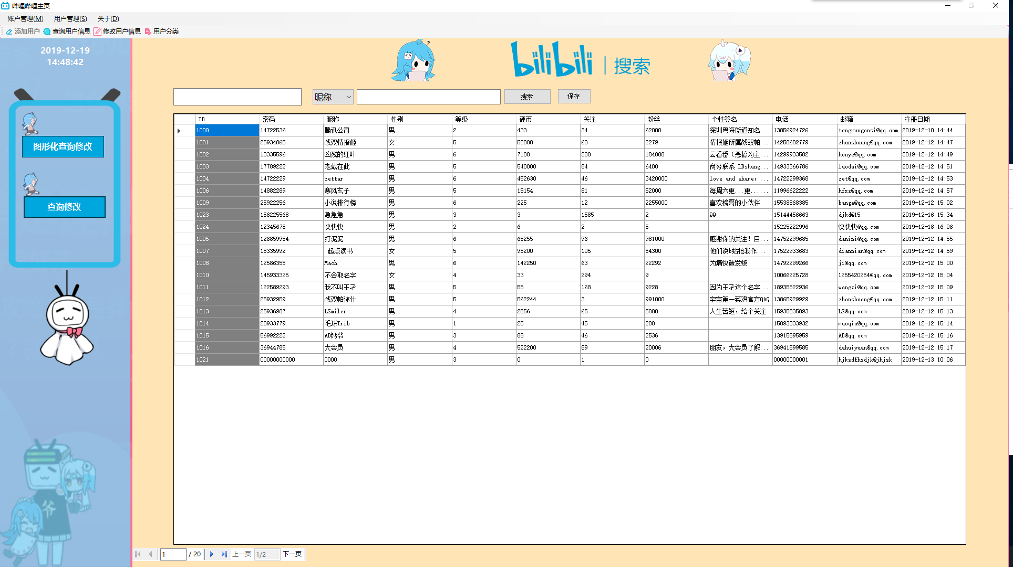1013x571 pixels.
Task: Click the 关注 column header
Action: pos(612,119)
